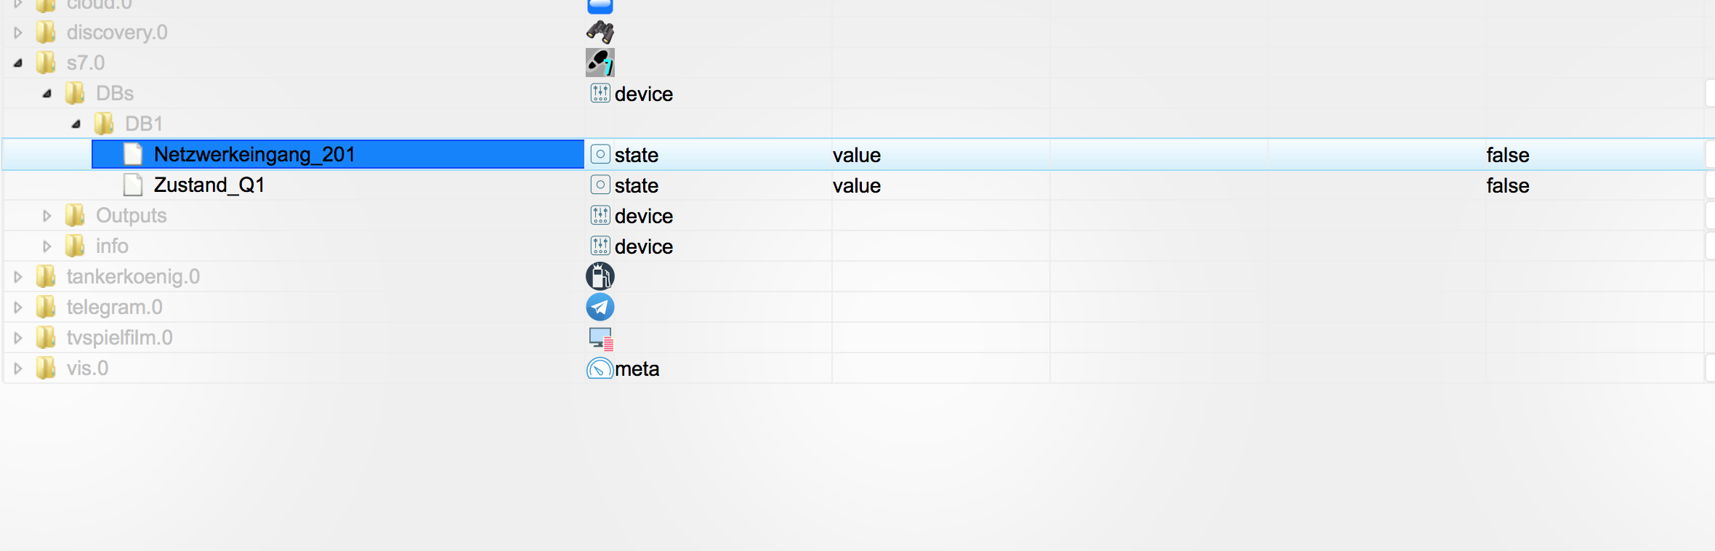Select the Netzwerkeingang_201 object

(x=254, y=154)
